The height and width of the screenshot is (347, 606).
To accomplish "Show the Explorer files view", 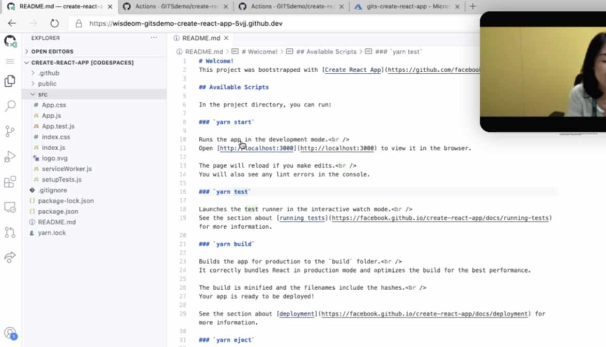I will coord(10,81).
